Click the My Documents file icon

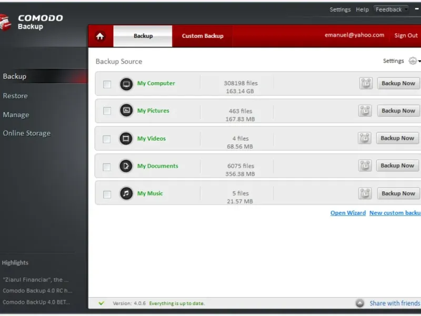tap(126, 166)
